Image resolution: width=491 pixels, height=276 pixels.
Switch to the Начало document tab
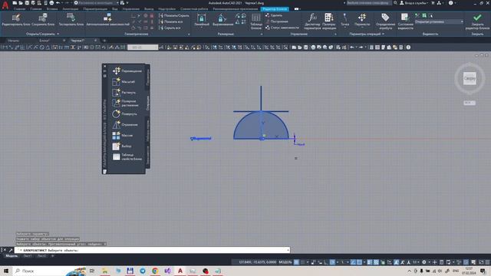tap(14, 41)
